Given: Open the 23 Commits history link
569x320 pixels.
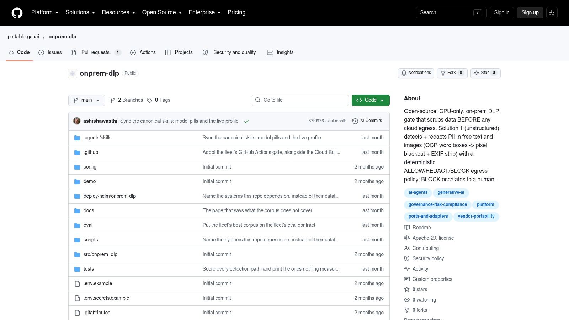Looking at the screenshot, I should click(x=367, y=121).
